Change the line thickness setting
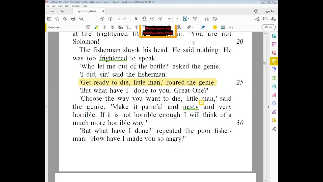Screen dimensions: 323x182 (x=223, y=27)
